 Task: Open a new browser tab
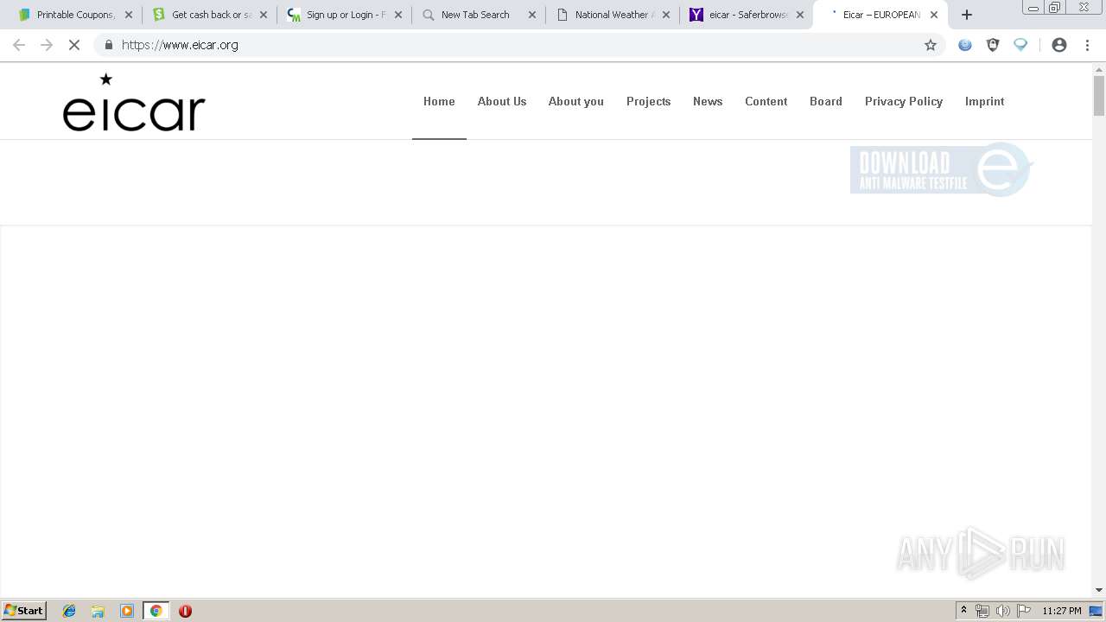[967, 15]
